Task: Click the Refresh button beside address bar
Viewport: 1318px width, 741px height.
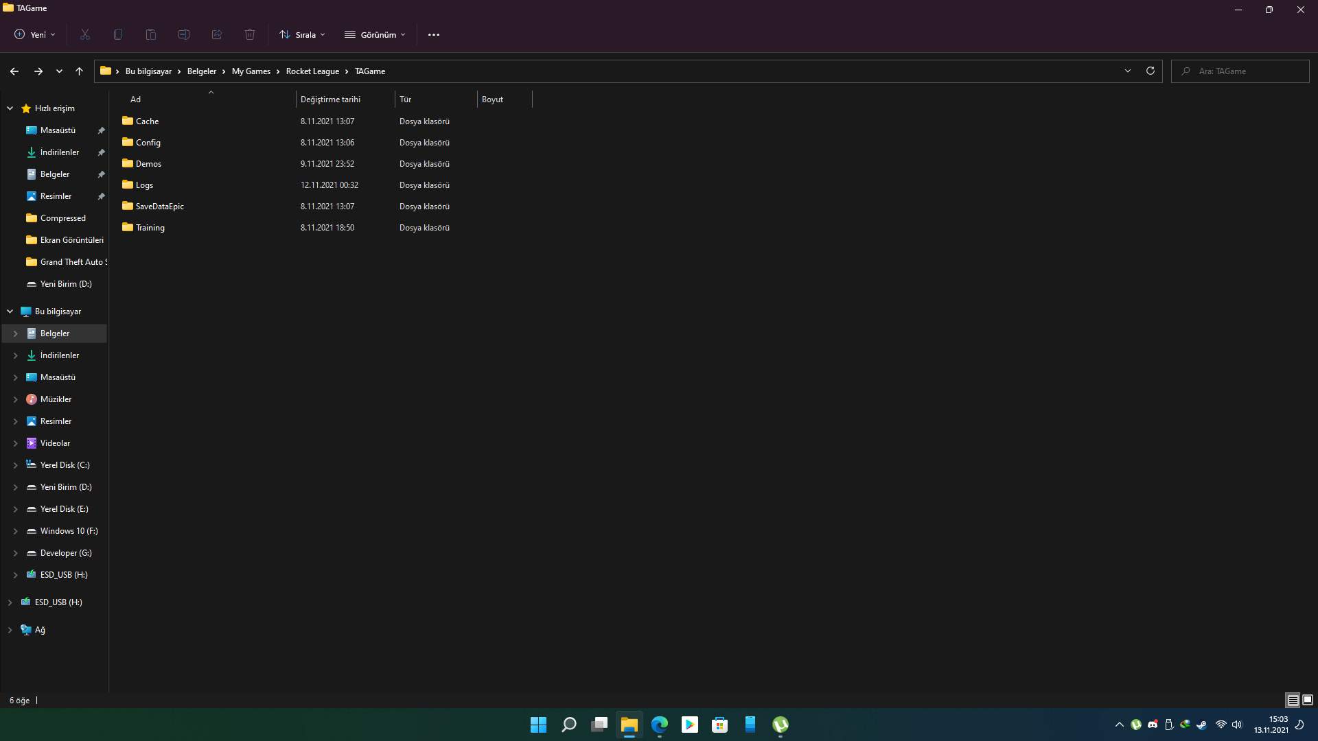Action: coord(1151,71)
